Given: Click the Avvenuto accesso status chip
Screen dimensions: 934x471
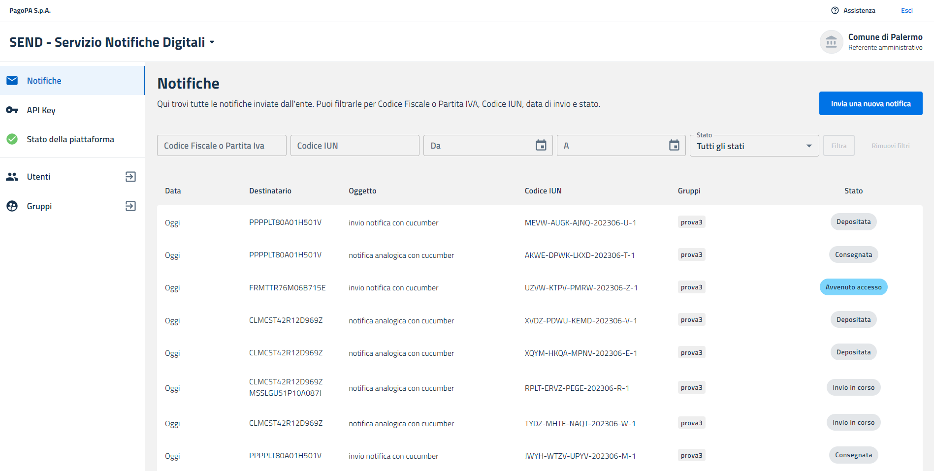Looking at the screenshot, I should point(853,287).
